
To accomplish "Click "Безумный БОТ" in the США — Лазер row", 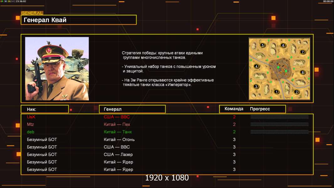I will point(42,154).
